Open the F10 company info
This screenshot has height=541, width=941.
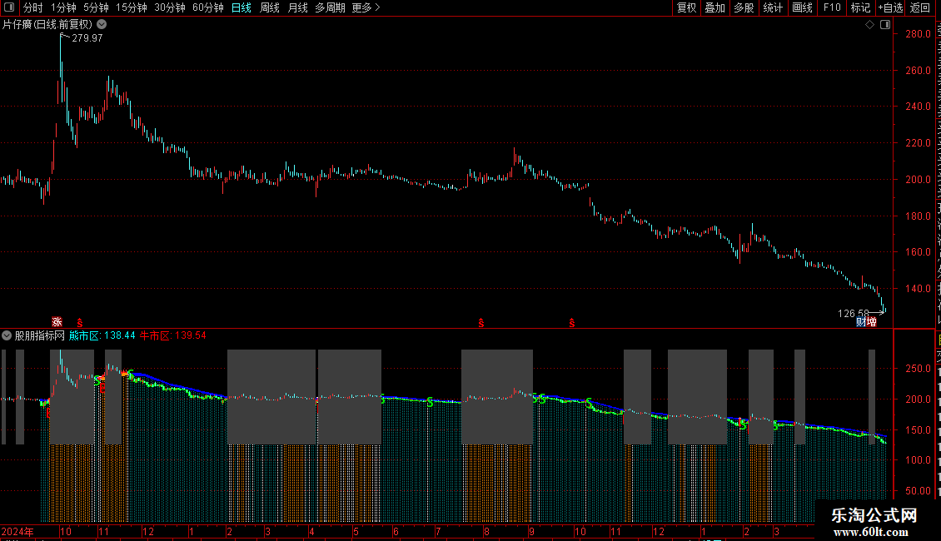coord(832,7)
